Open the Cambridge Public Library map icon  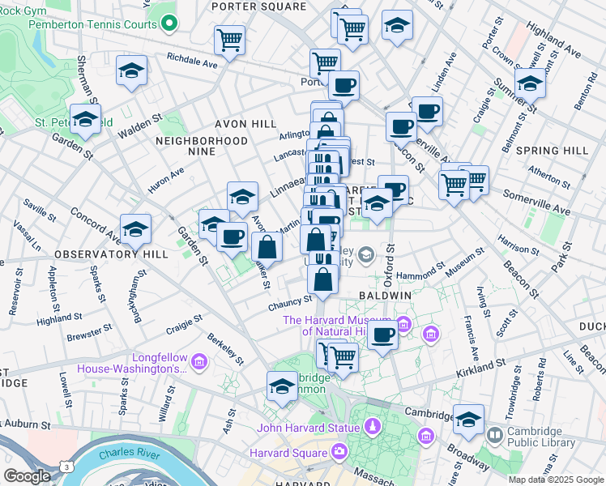coord(494,436)
